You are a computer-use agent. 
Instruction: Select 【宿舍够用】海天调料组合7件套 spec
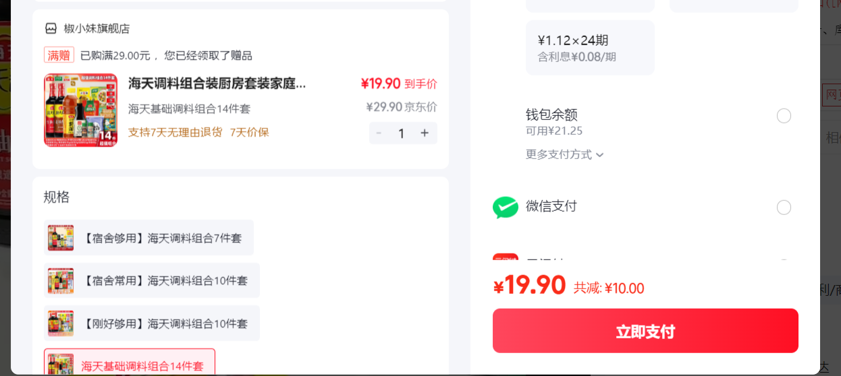pos(148,238)
